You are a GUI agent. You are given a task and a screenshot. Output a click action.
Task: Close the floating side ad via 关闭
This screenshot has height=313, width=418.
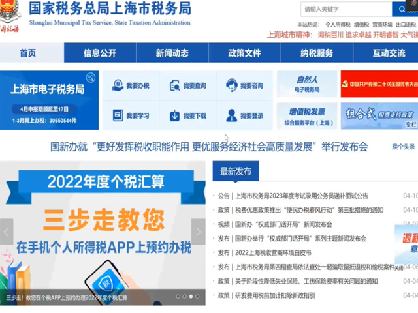[x=399, y=268]
